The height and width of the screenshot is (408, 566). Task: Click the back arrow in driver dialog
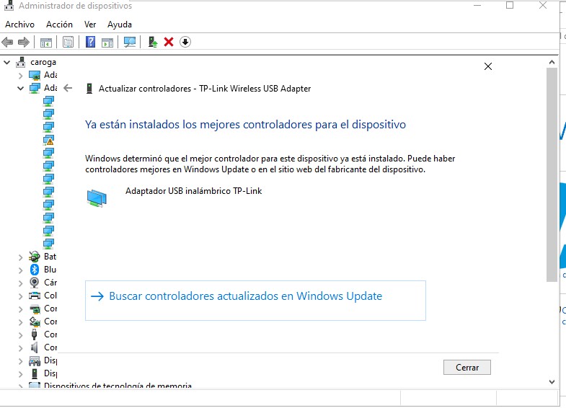(x=68, y=88)
